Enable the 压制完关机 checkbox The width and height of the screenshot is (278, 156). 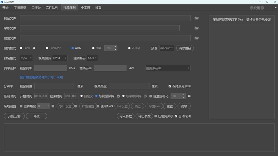point(156,116)
